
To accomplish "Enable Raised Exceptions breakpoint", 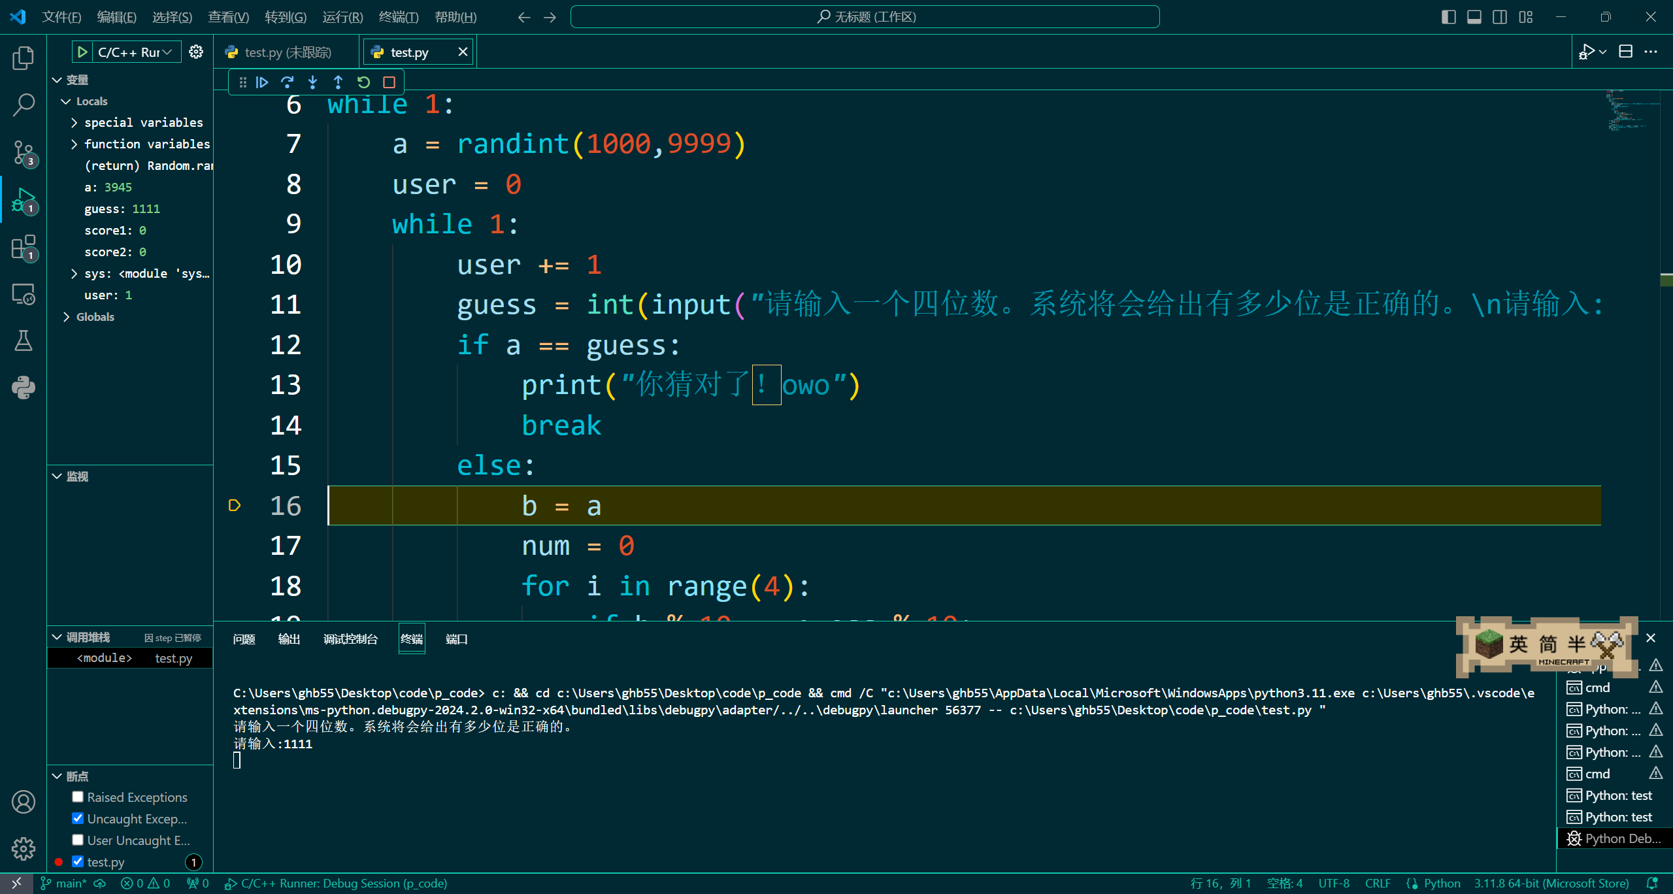I will click(78, 797).
